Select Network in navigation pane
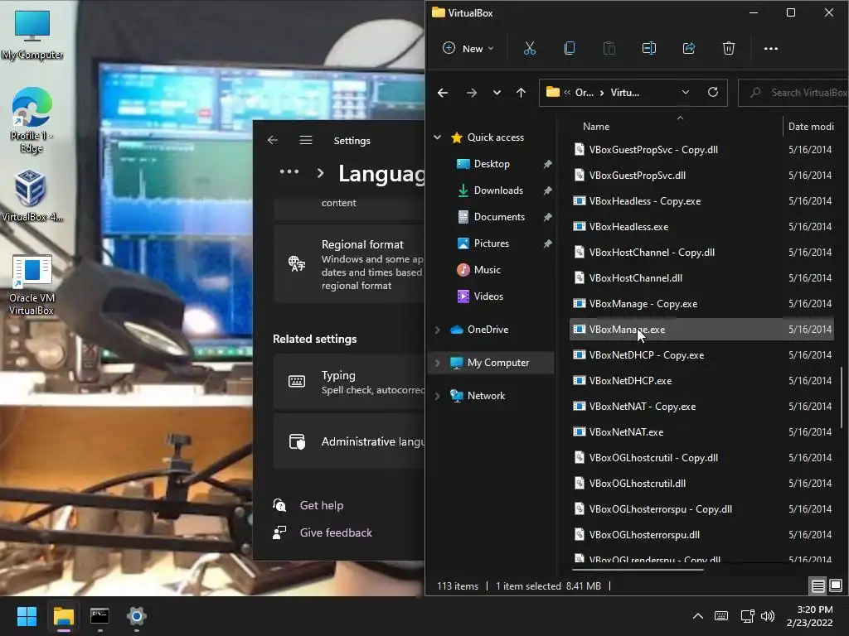This screenshot has width=849, height=636. point(486,396)
